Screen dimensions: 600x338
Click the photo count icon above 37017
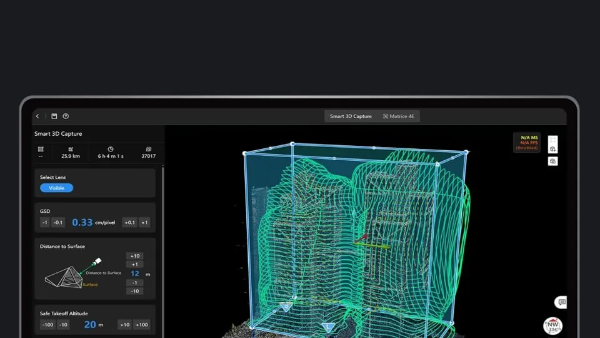point(149,149)
